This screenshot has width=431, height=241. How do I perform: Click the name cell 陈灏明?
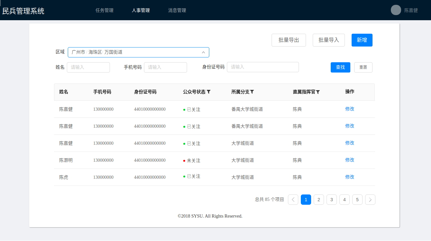point(66,160)
